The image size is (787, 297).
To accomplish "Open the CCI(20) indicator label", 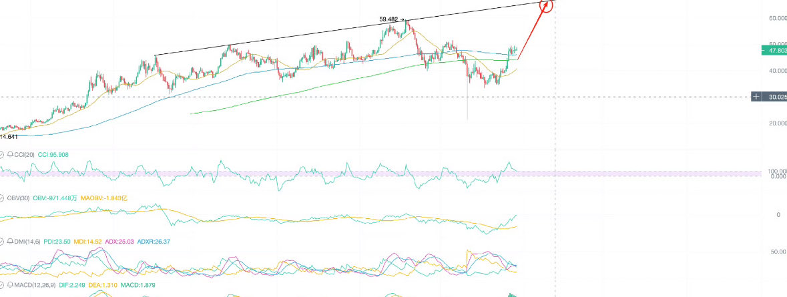I will point(24,155).
